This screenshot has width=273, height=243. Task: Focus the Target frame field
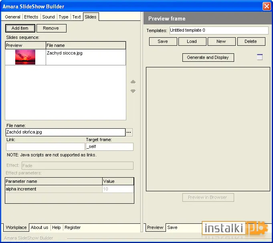tap(109, 147)
